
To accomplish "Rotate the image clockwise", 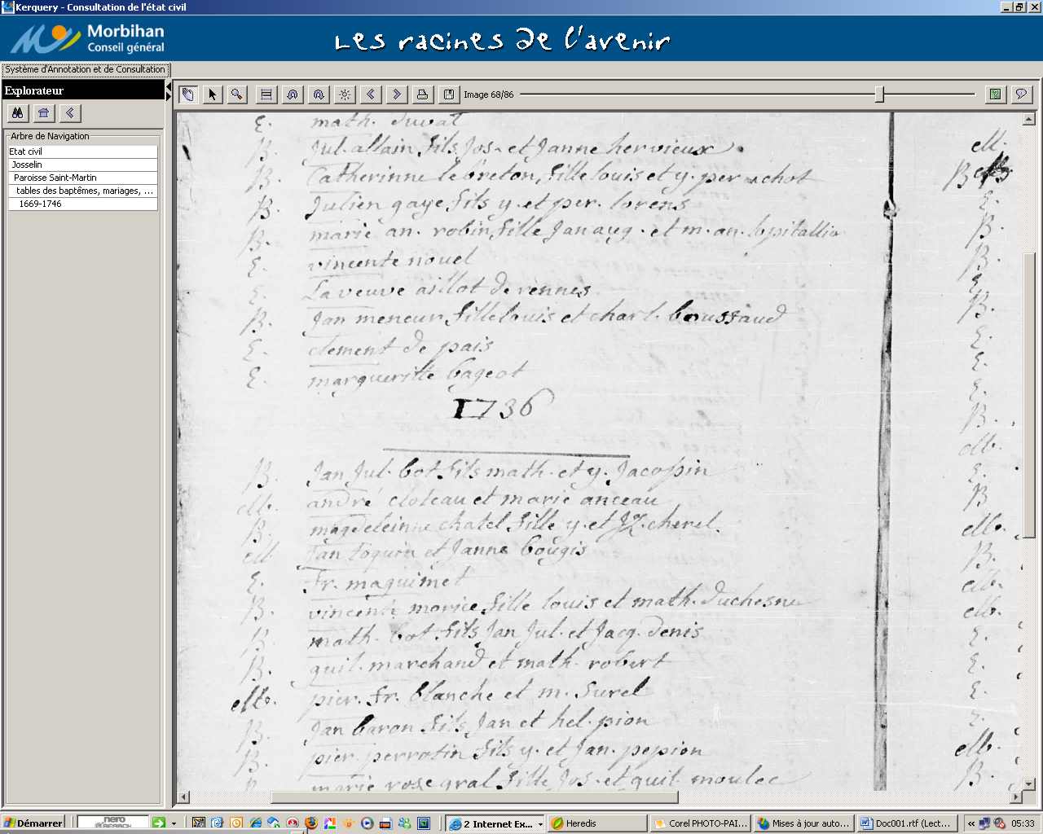I will tap(319, 94).
